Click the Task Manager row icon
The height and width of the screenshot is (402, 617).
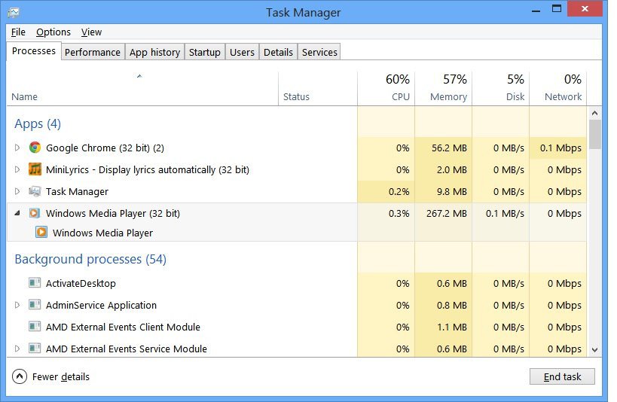[x=35, y=191]
